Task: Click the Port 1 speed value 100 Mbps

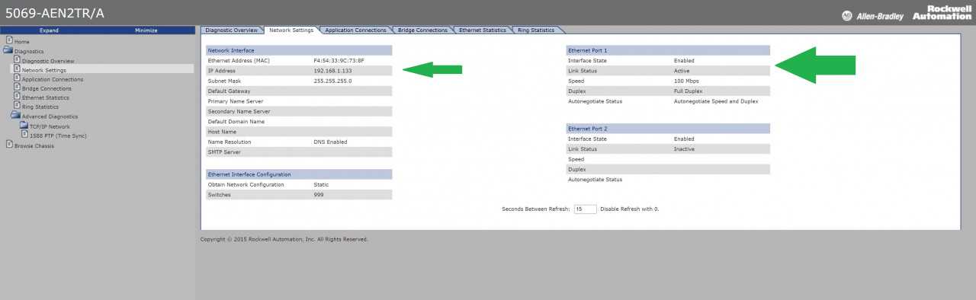Action: point(687,81)
